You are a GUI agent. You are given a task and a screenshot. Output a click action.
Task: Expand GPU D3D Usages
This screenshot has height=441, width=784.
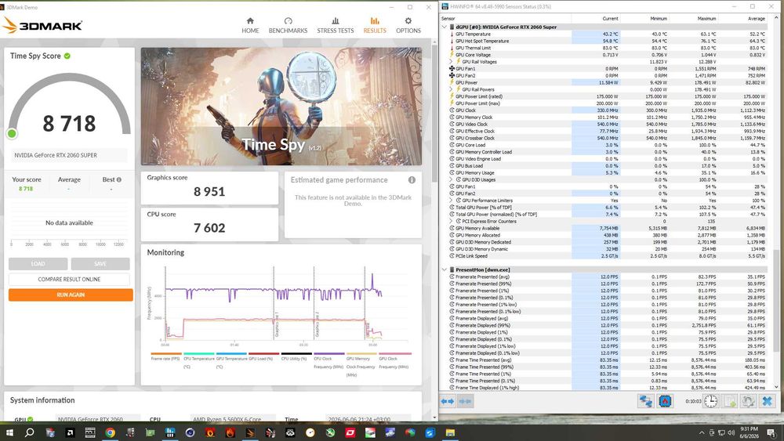[x=451, y=180]
